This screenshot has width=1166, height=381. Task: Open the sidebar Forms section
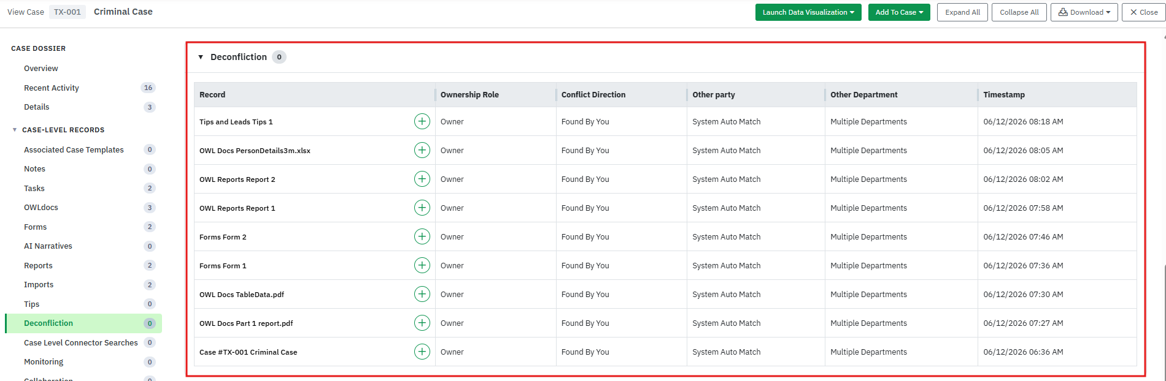(36, 227)
